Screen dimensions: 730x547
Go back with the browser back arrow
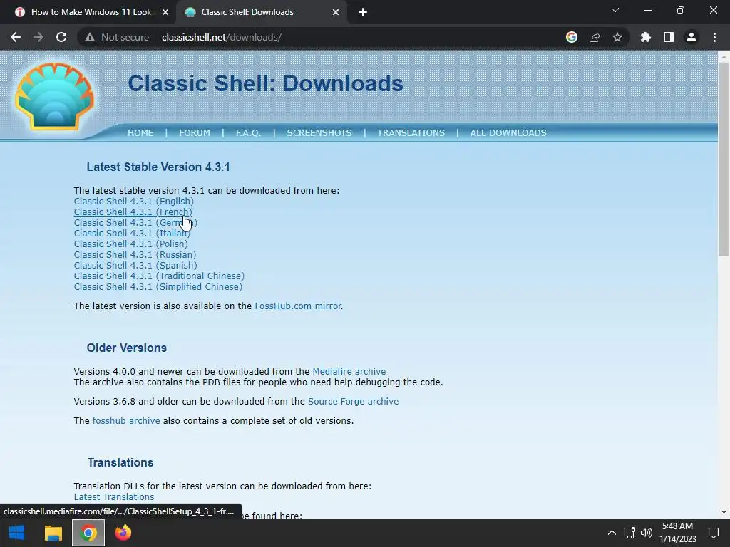(x=16, y=37)
